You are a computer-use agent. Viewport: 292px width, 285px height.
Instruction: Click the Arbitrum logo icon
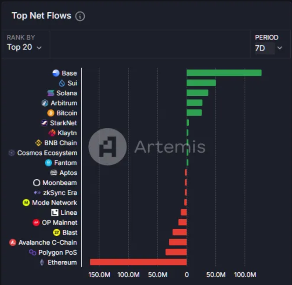click(45, 103)
